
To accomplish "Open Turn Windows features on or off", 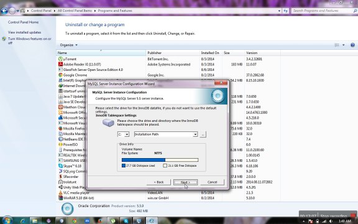I will (x=30, y=40).
